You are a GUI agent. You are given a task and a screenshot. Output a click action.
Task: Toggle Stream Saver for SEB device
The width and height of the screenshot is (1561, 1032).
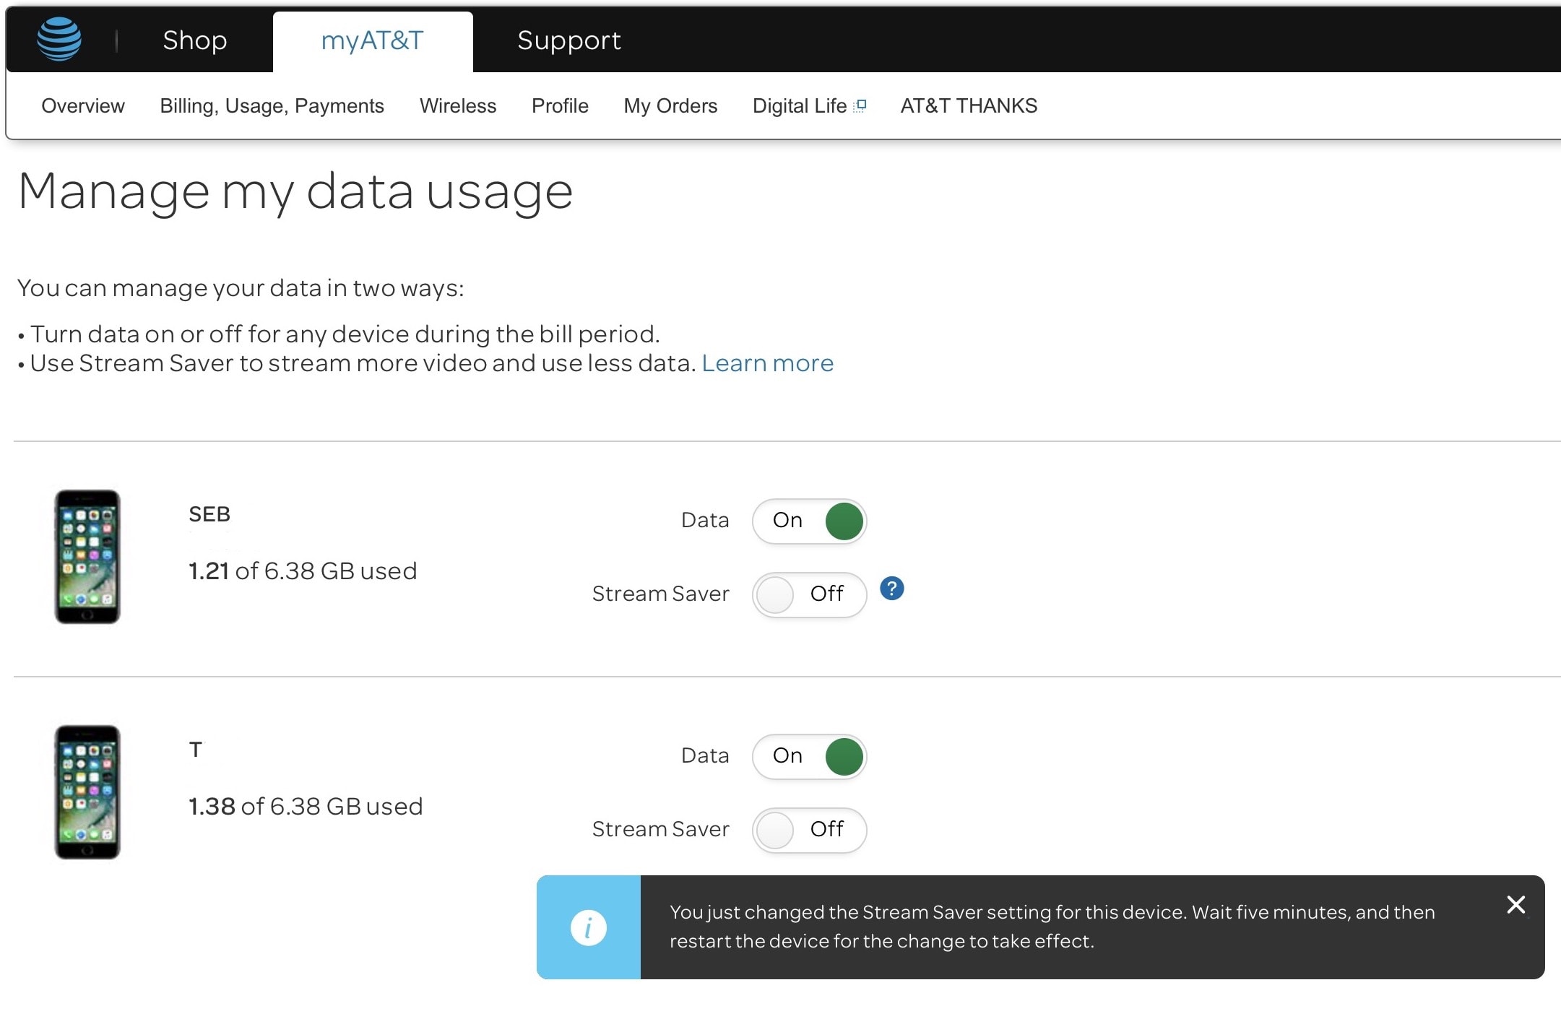(809, 594)
